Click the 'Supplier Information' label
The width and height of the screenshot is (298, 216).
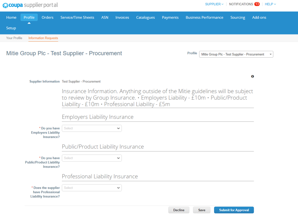click(x=44, y=82)
